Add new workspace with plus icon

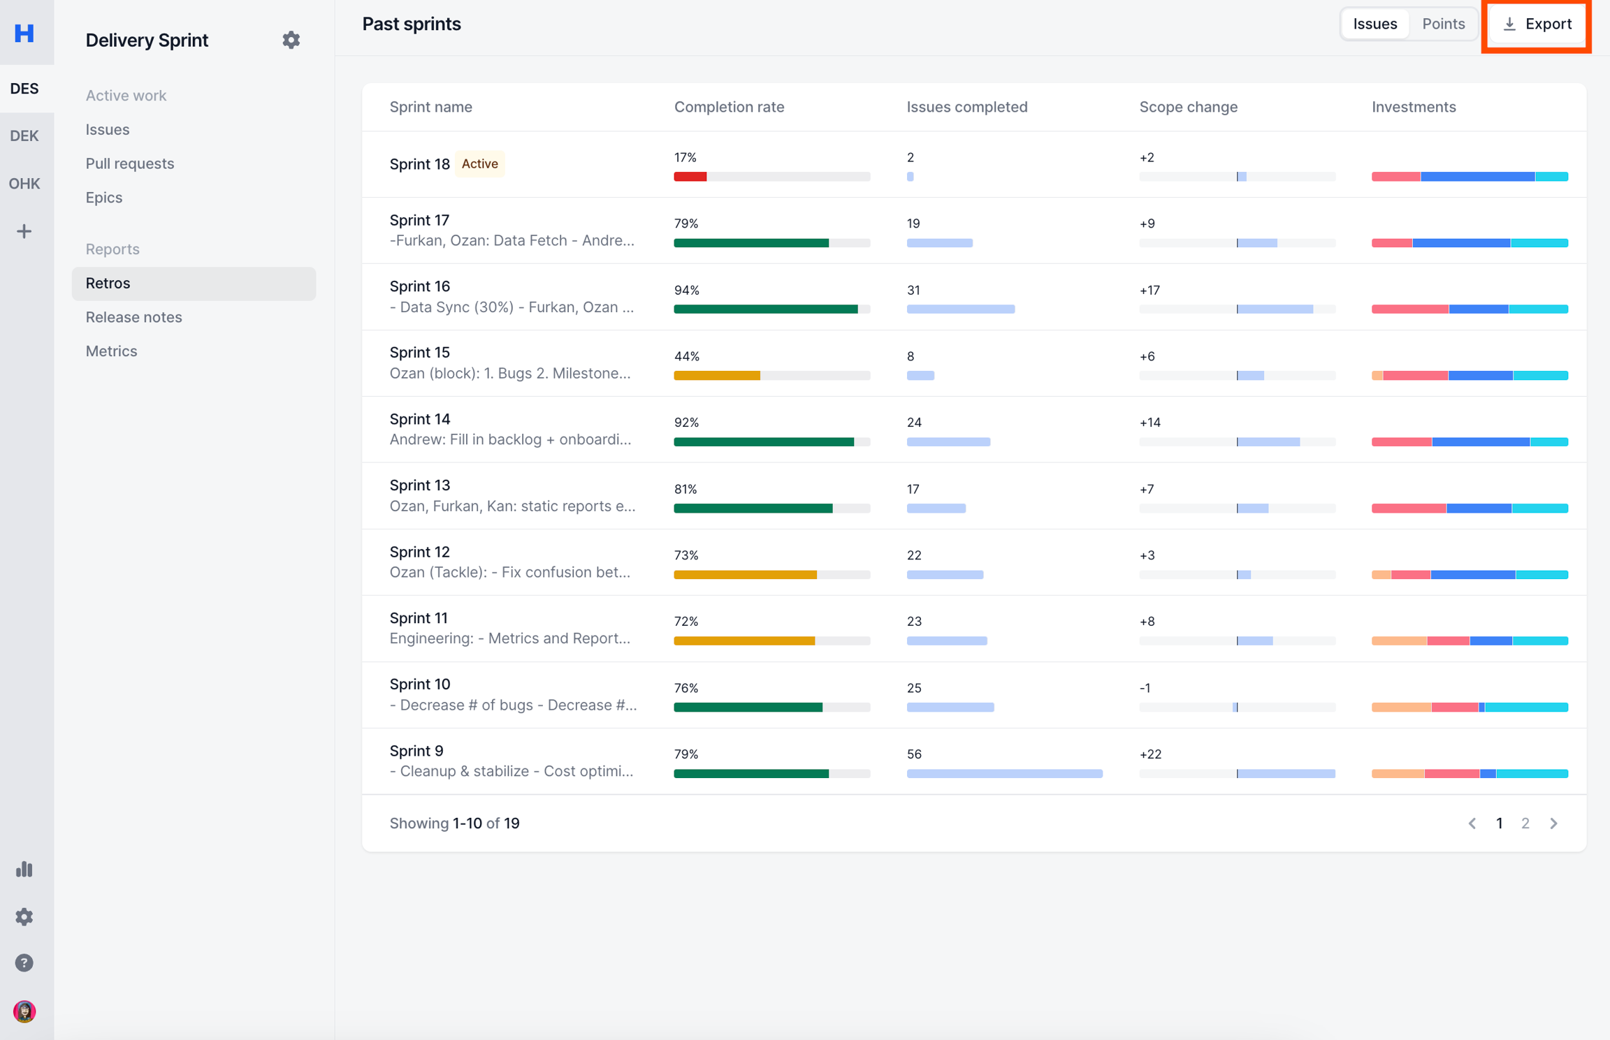click(24, 231)
